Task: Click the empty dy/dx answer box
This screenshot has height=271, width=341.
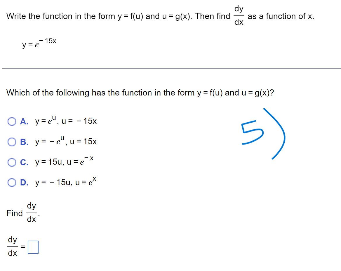Action: (33, 247)
